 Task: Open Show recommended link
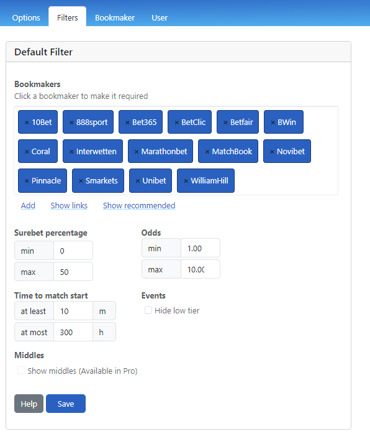coord(139,206)
